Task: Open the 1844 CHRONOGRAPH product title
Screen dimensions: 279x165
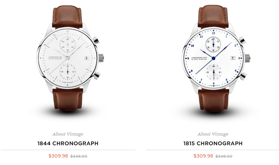Action: (x=68, y=143)
